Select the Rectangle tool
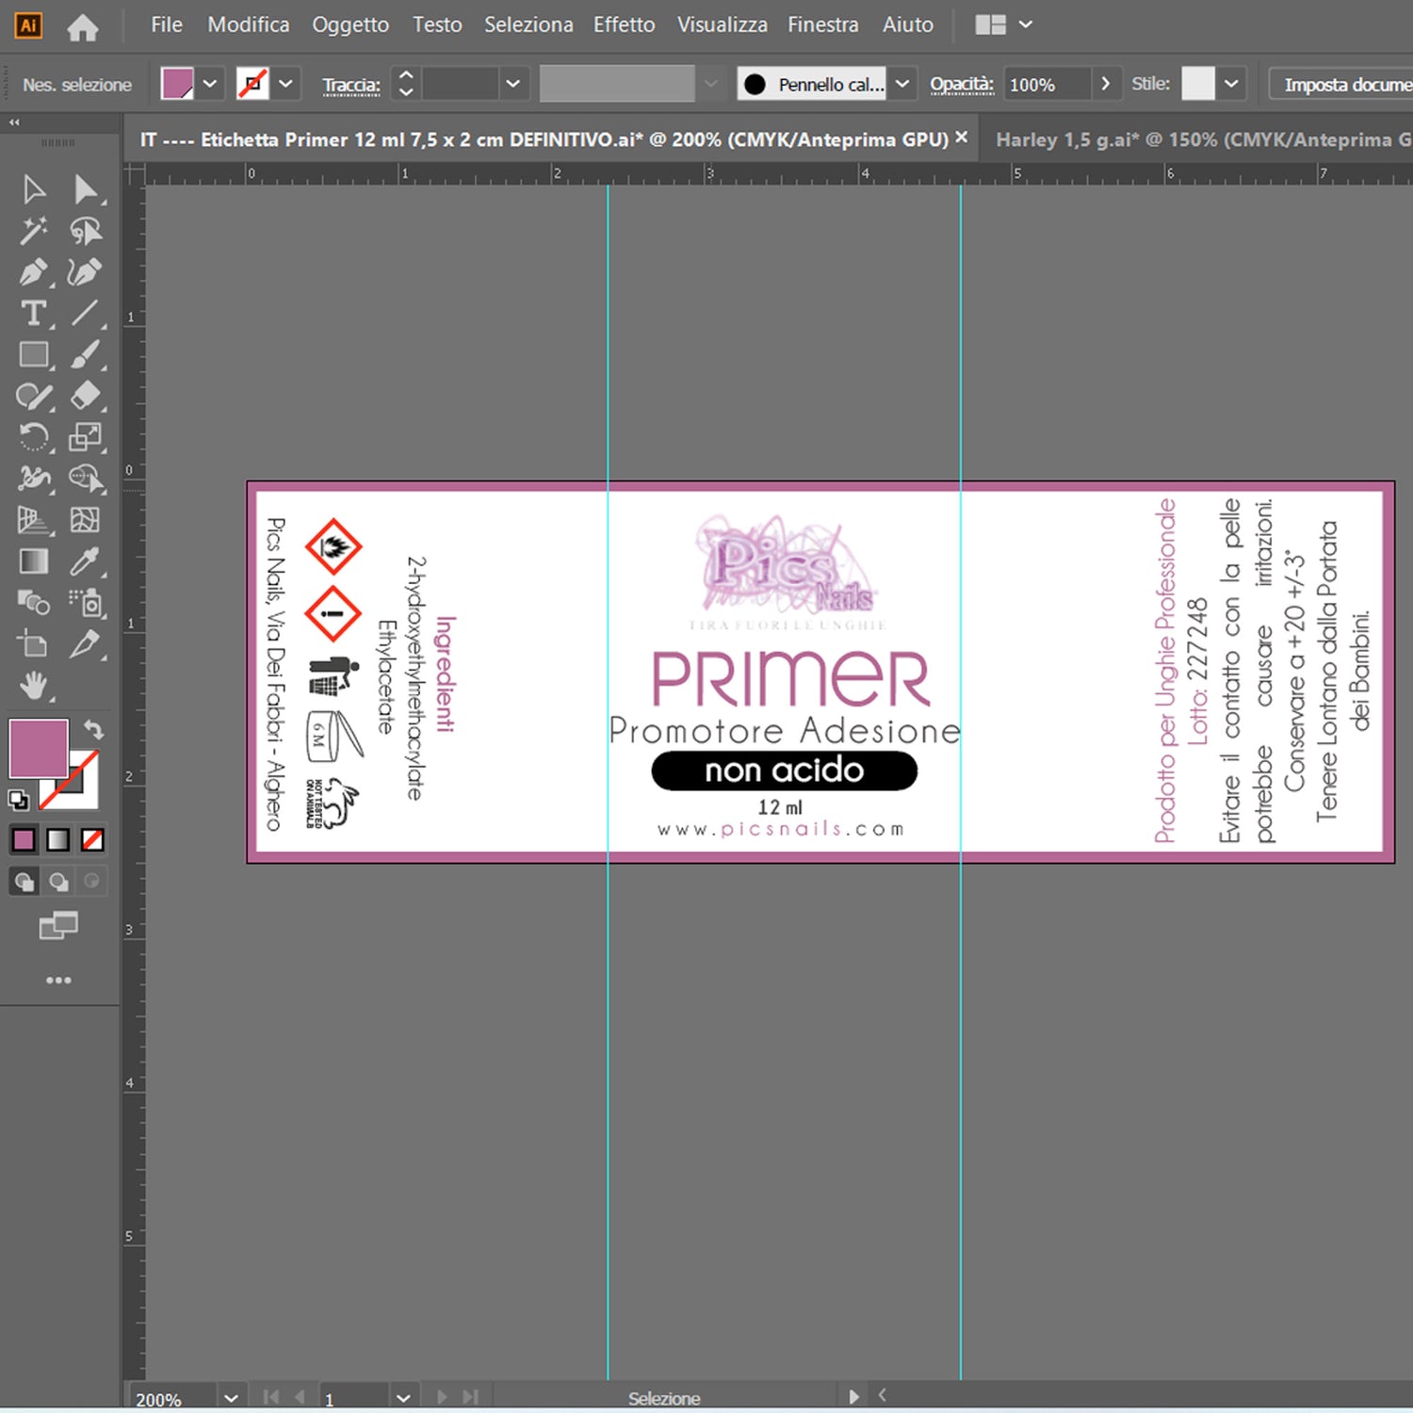1413x1413 pixels. click(x=34, y=354)
